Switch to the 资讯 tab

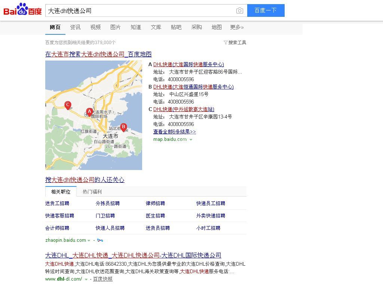pos(75,27)
